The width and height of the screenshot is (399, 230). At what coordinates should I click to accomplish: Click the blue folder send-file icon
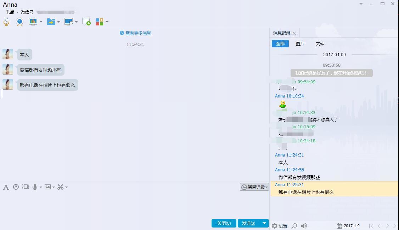pyautogui.click(x=51, y=22)
